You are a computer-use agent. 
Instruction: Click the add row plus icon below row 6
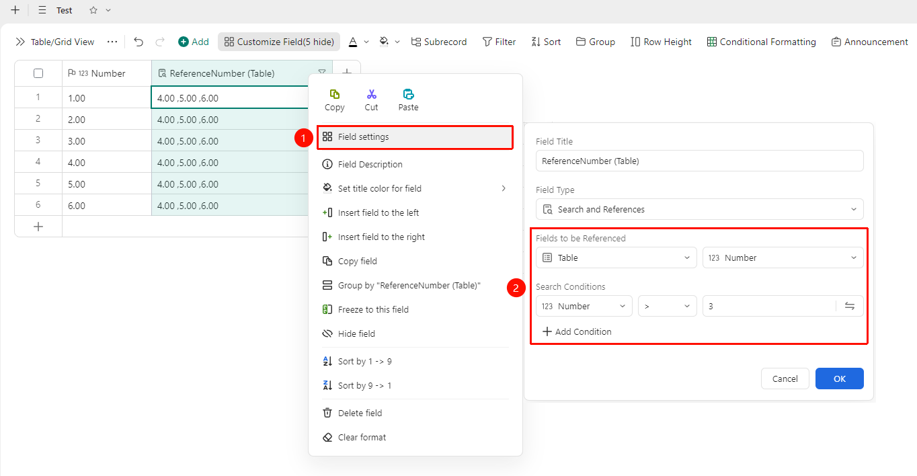coord(38,227)
